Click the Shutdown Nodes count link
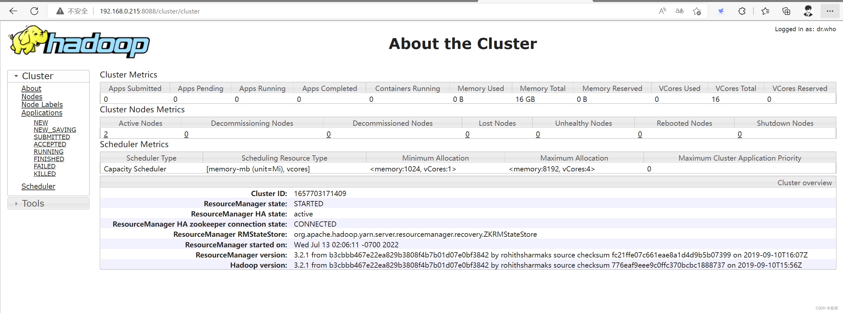Screen dimensions: 843x313 pos(740,134)
